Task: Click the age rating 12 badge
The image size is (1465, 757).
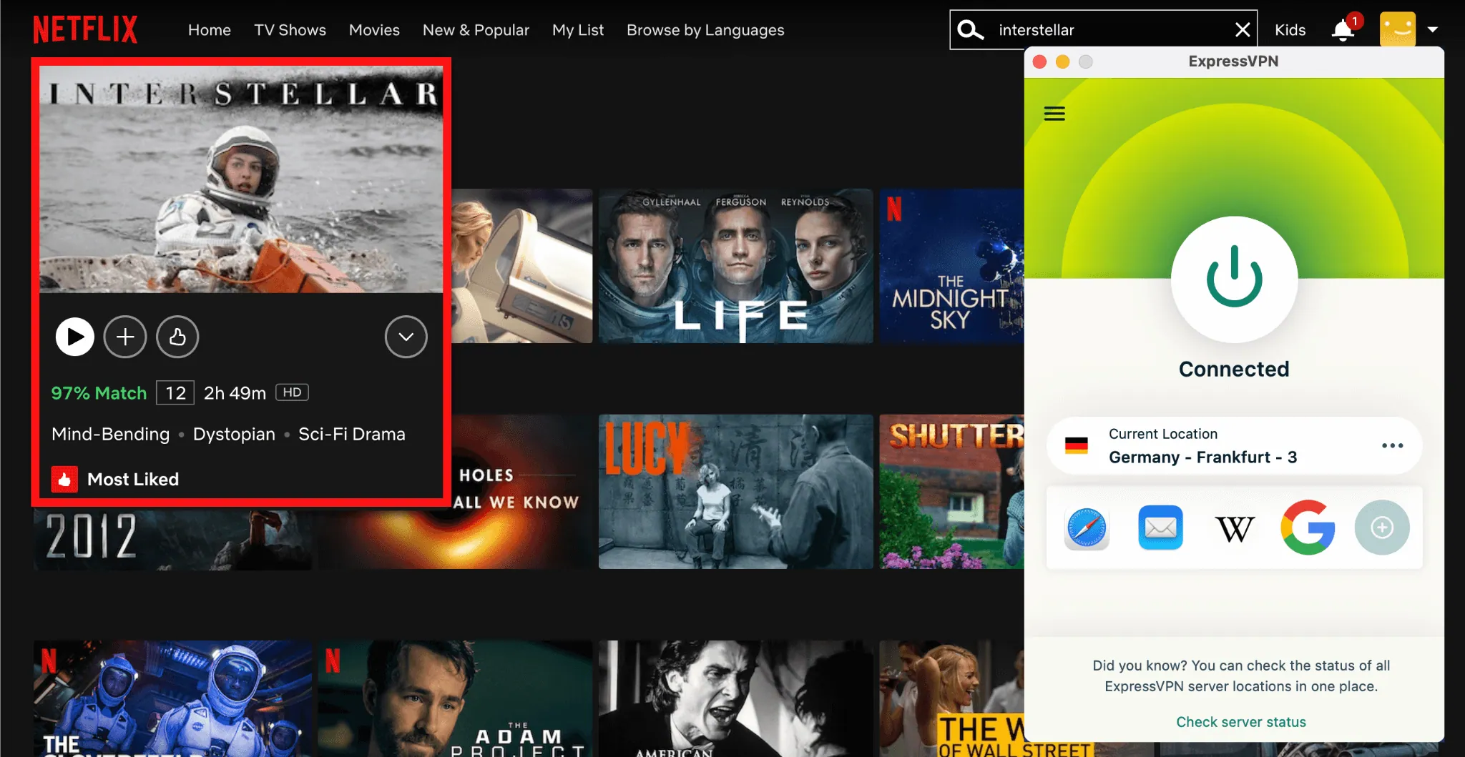Action: [175, 393]
